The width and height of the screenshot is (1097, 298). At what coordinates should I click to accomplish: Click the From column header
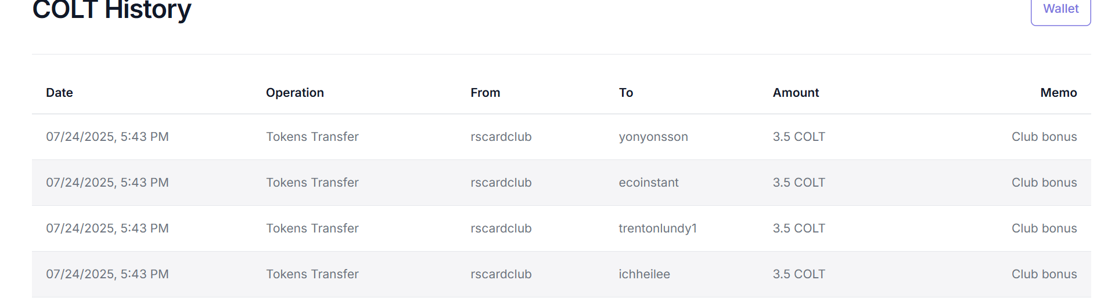tap(485, 93)
